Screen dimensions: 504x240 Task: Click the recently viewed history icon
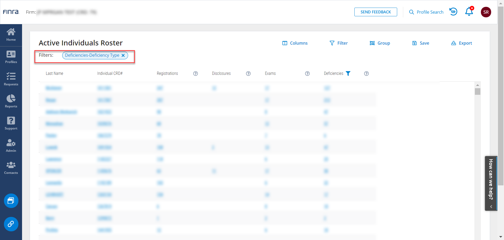tap(453, 12)
